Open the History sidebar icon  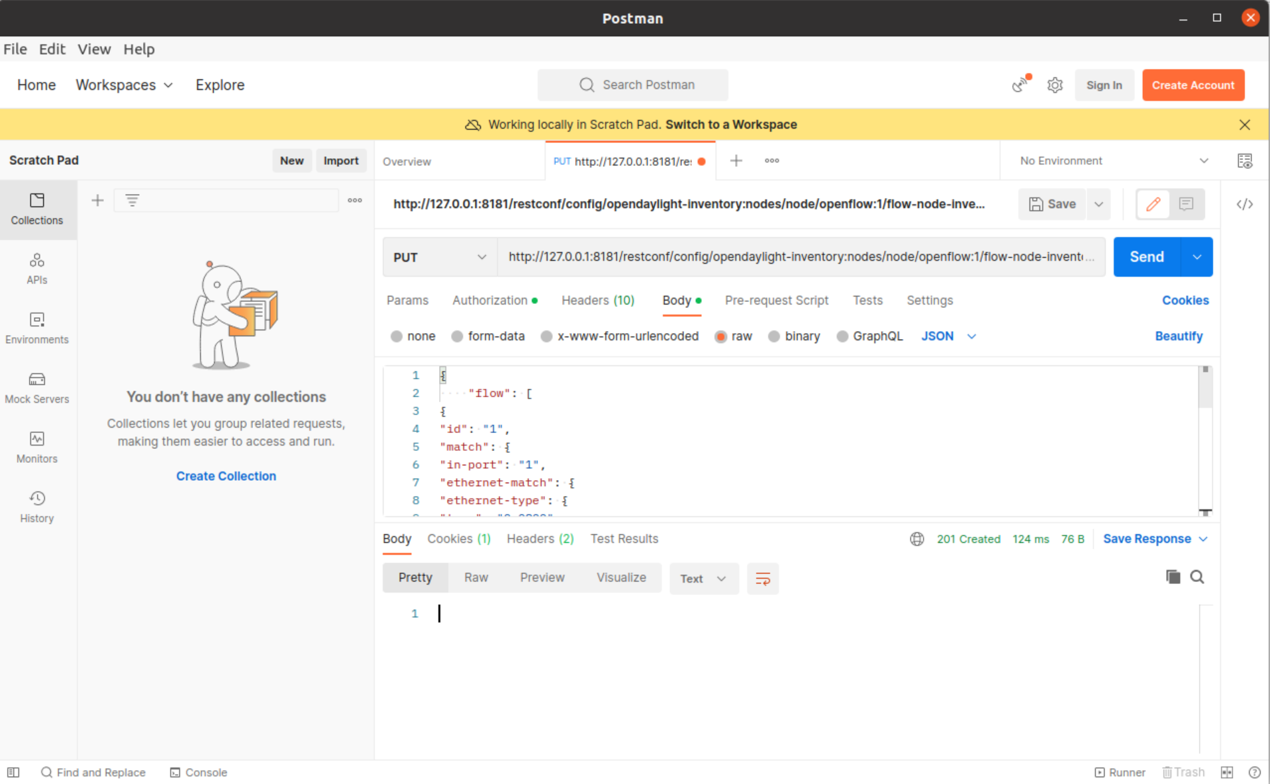(37, 507)
